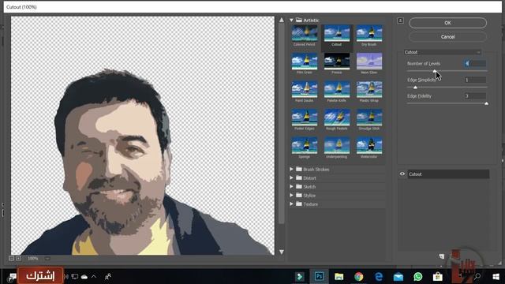Open the Cutout filter type dropdown
The height and width of the screenshot is (284, 505).
[443, 52]
